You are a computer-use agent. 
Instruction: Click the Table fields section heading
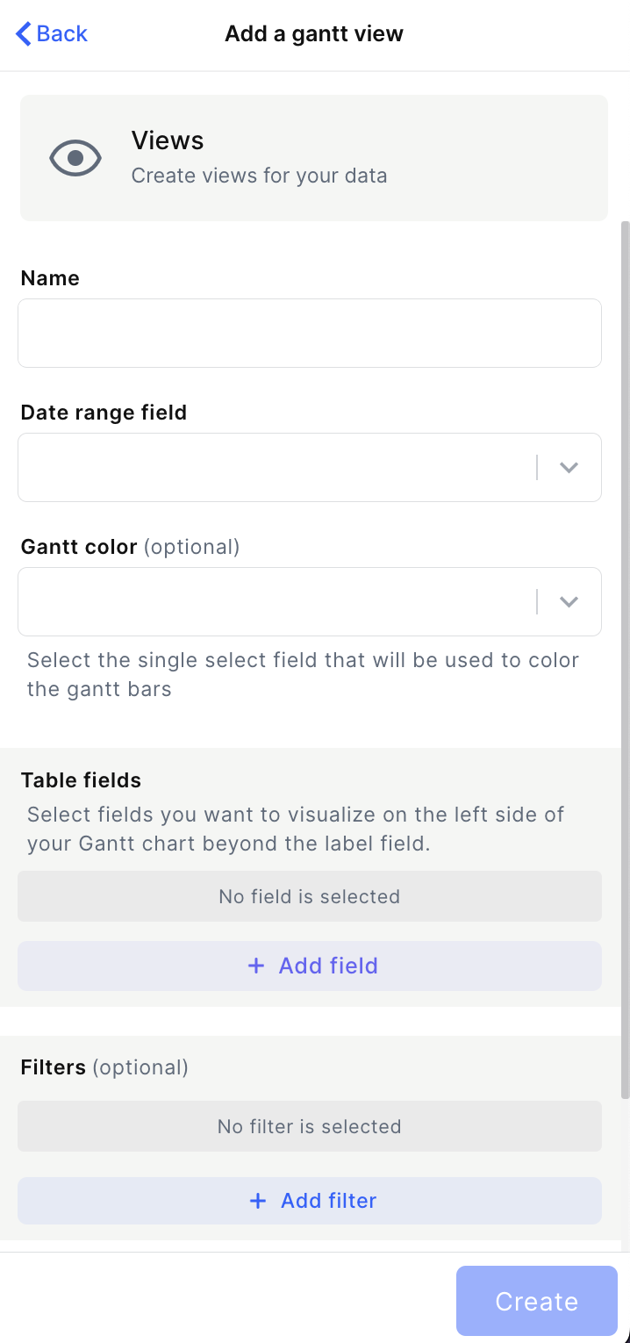point(81,780)
